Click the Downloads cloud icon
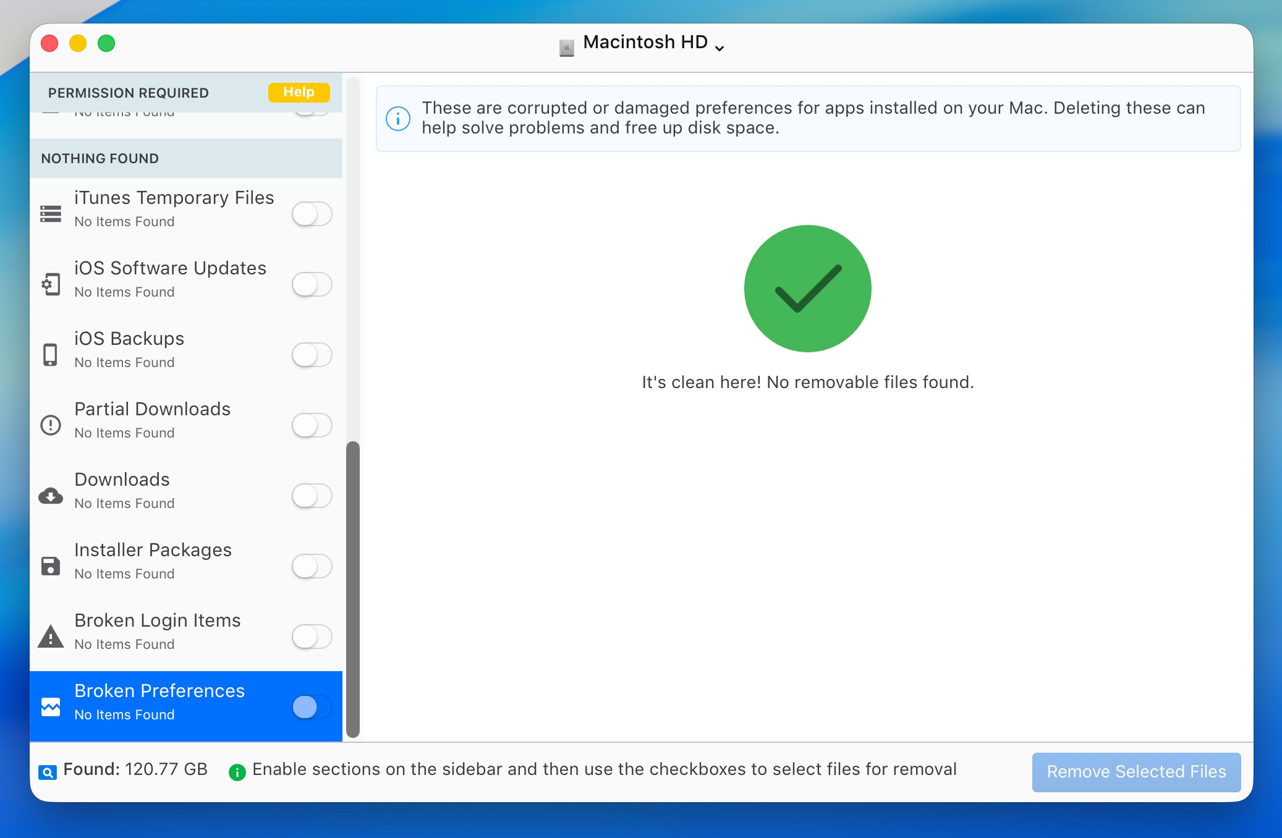Screen dimensions: 1282x838 point(51,496)
